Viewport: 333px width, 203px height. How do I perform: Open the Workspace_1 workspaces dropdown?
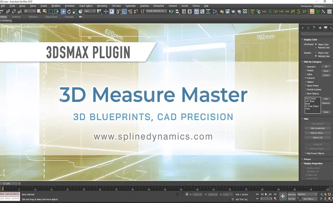[320, 6]
